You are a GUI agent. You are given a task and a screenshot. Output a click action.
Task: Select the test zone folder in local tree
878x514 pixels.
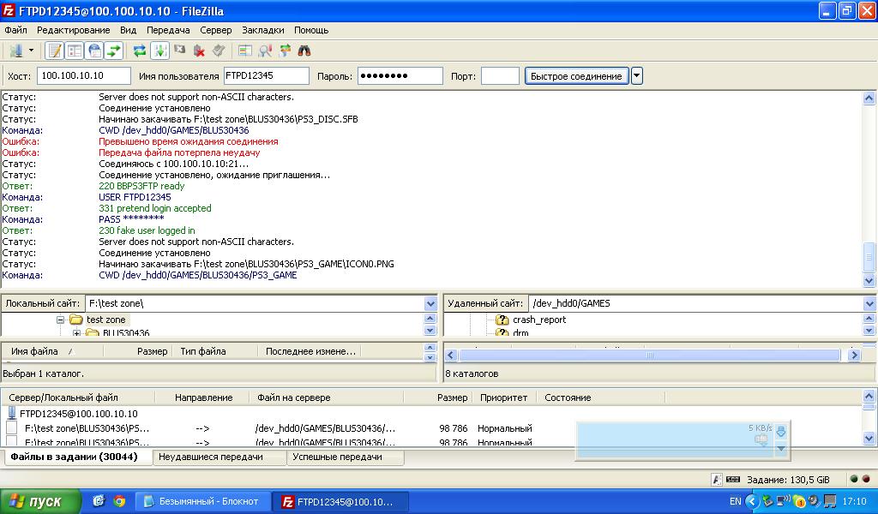point(105,320)
